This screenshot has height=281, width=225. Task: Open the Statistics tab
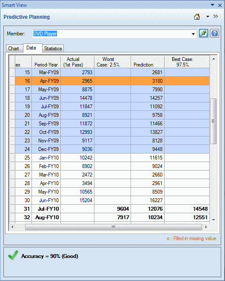coord(53,49)
